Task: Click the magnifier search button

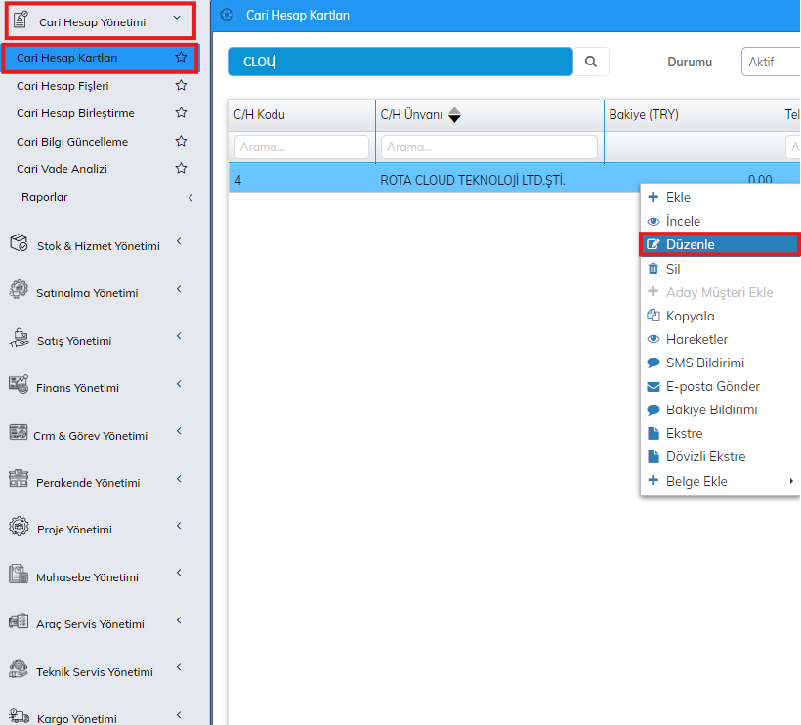Action: 591,62
